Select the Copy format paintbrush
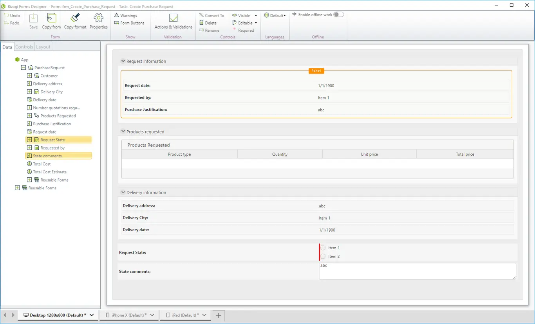The image size is (535, 324). [75, 18]
